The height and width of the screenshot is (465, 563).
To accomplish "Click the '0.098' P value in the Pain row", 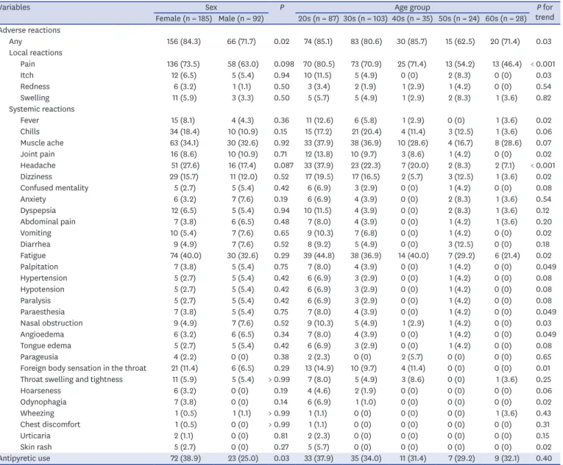I will tap(283, 64).
